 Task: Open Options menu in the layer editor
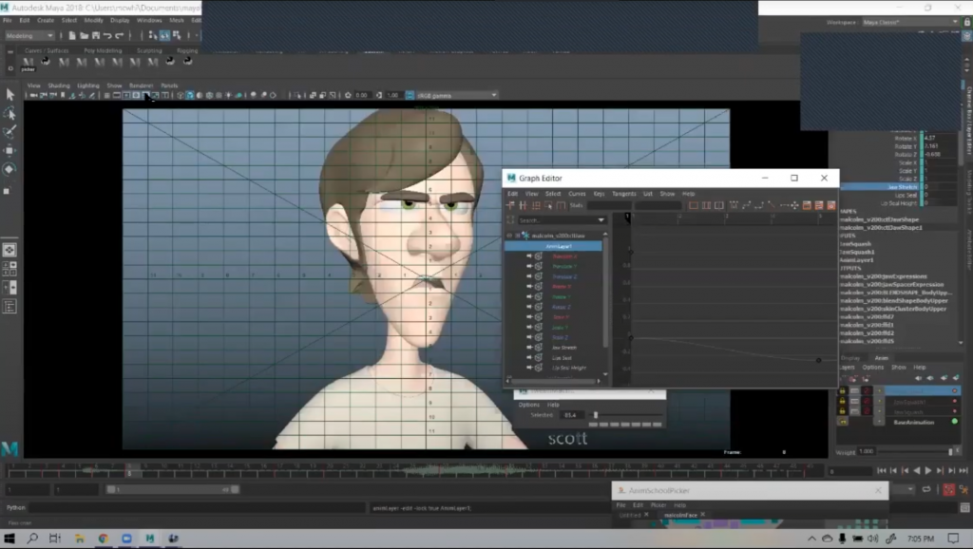click(x=872, y=368)
